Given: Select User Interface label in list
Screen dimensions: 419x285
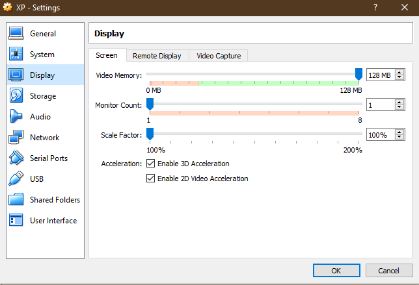Looking at the screenshot, I should tap(53, 221).
